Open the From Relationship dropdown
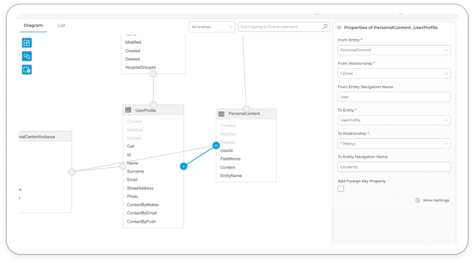The height and width of the screenshot is (263, 475). pos(394,73)
